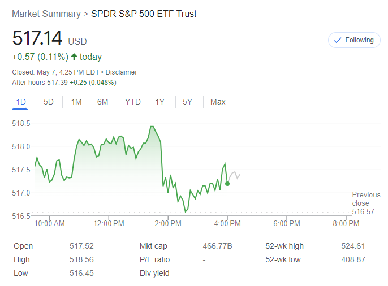Switch to the 5Y tab

[x=187, y=102]
